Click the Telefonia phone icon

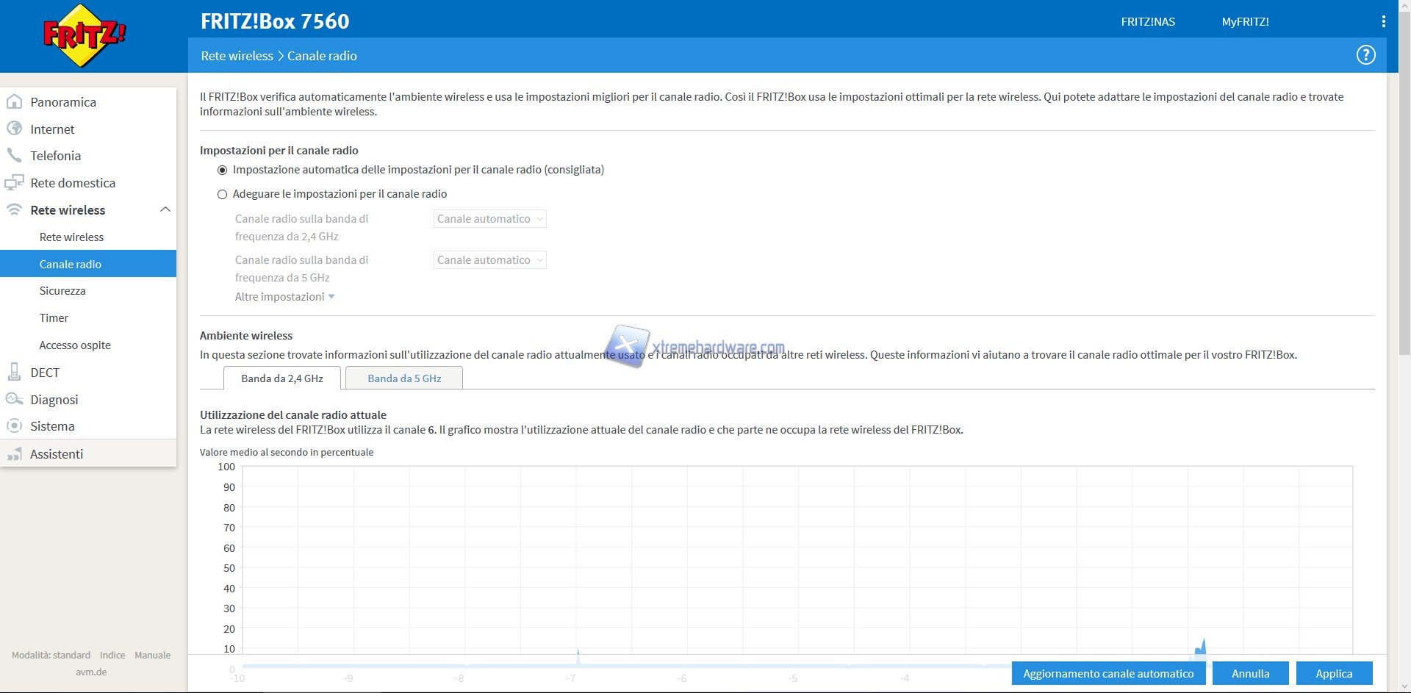pos(14,156)
